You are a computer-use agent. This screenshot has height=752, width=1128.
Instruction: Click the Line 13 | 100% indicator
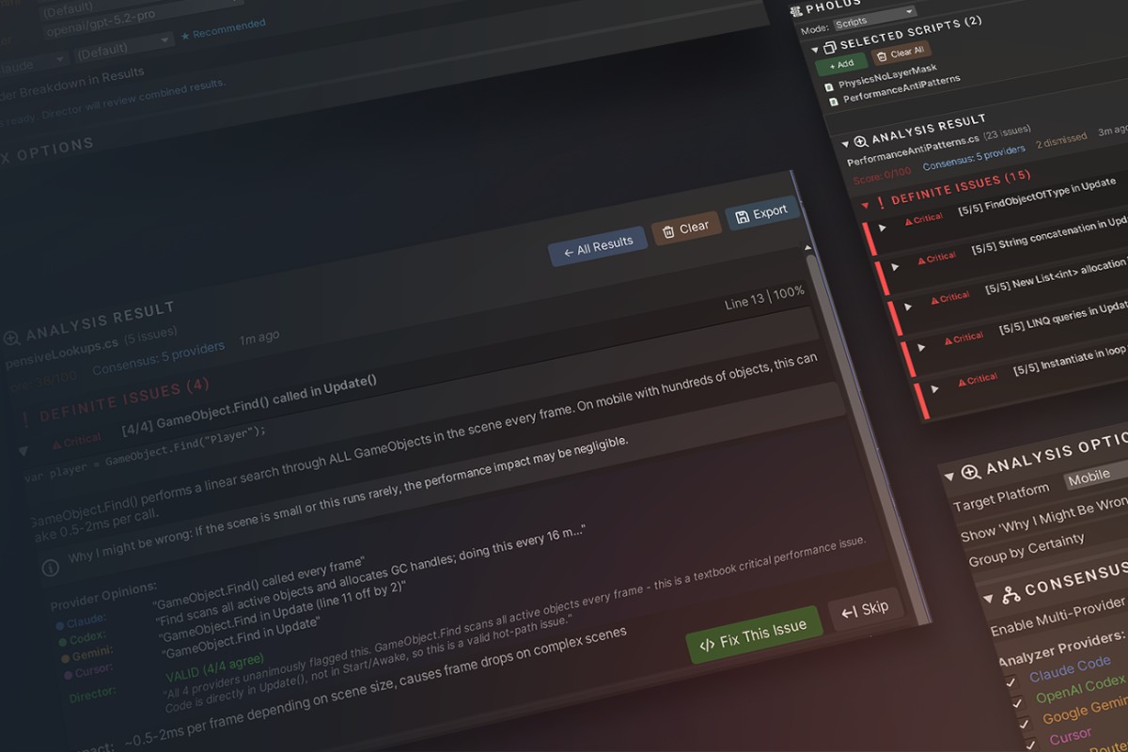(764, 296)
